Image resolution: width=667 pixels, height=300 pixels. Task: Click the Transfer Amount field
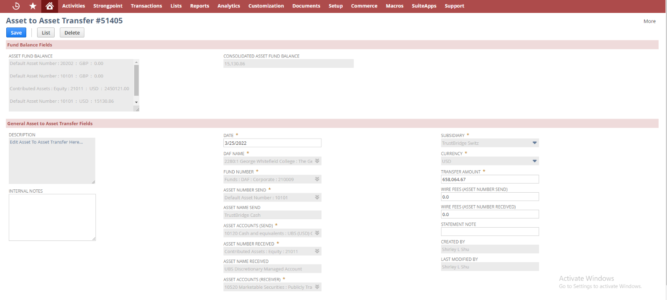coord(489,179)
